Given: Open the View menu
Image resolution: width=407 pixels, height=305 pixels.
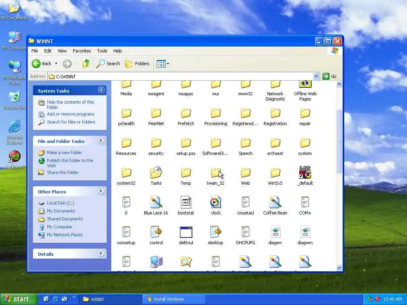Looking at the screenshot, I should [62, 51].
